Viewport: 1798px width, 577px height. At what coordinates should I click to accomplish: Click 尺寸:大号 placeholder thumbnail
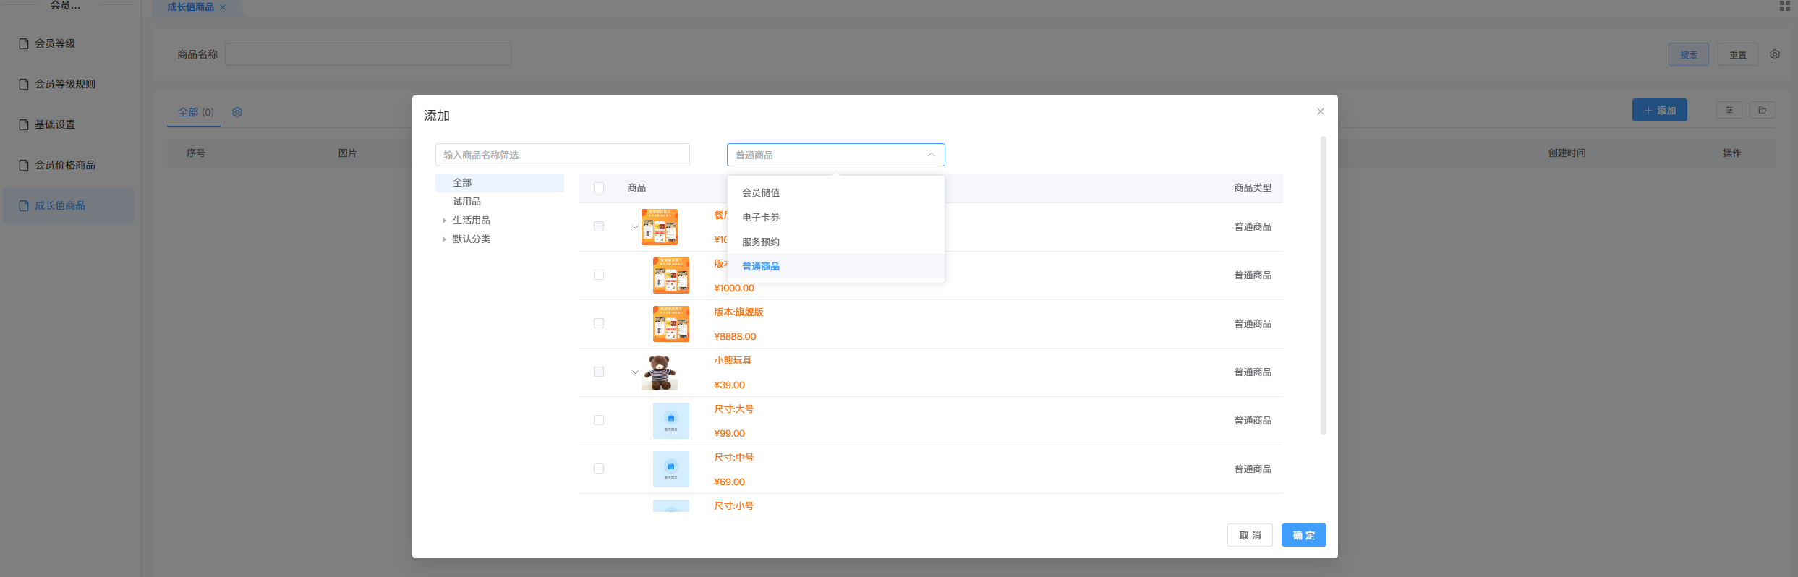pyautogui.click(x=671, y=421)
